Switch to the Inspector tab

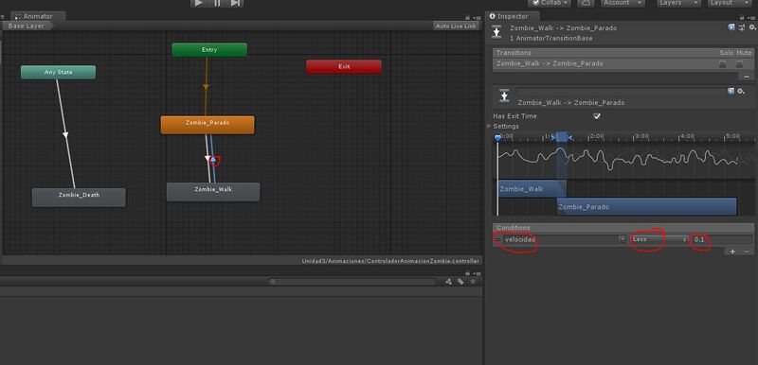pos(513,16)
